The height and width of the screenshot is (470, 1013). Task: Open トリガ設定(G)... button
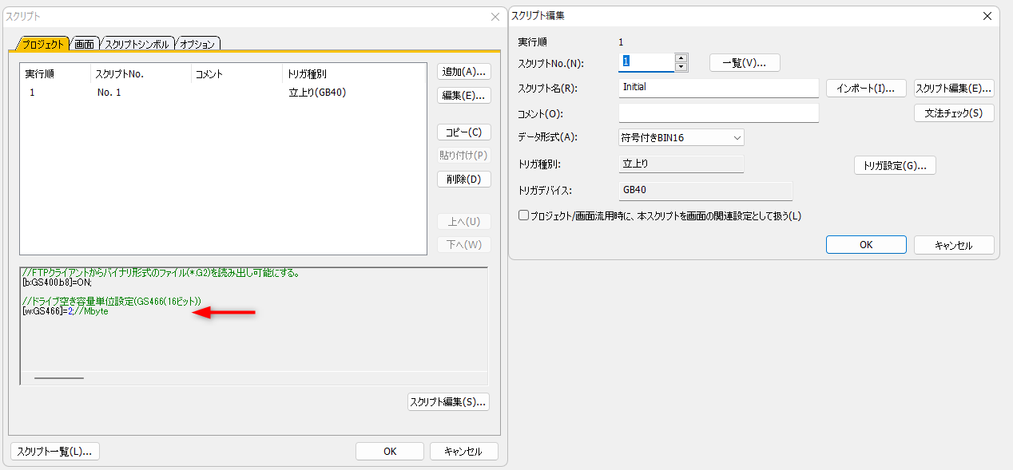895,165
